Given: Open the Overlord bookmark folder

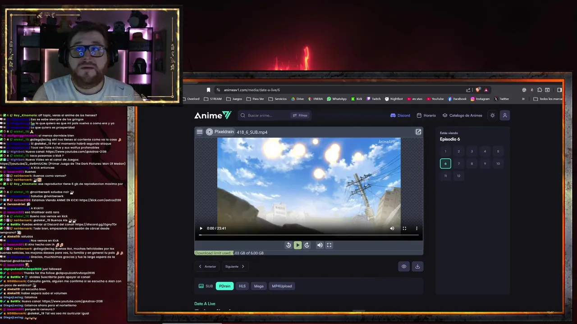Looking at the screenshot, I should point(191,99).
